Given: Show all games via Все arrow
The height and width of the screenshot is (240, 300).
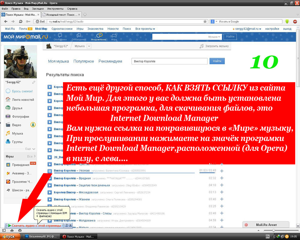Looking at the screenshot, I should click(x=31, y=156).
